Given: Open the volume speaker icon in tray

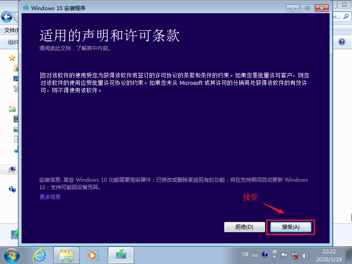Looking at the screenshot, I should (x=306, y=255).
